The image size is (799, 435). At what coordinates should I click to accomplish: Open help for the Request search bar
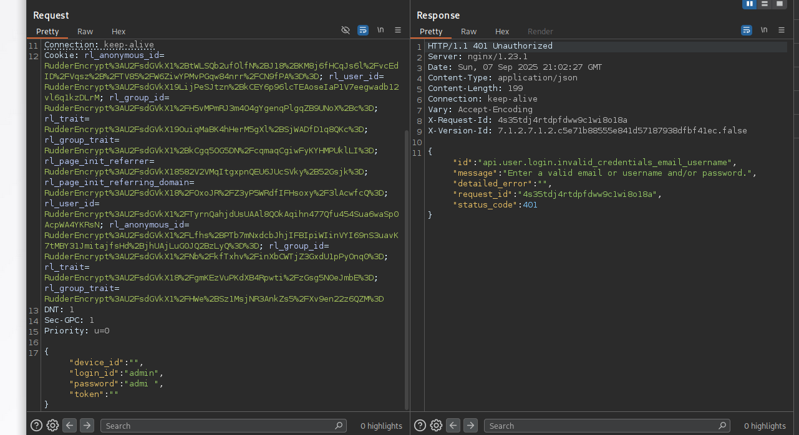coord(37,426)
